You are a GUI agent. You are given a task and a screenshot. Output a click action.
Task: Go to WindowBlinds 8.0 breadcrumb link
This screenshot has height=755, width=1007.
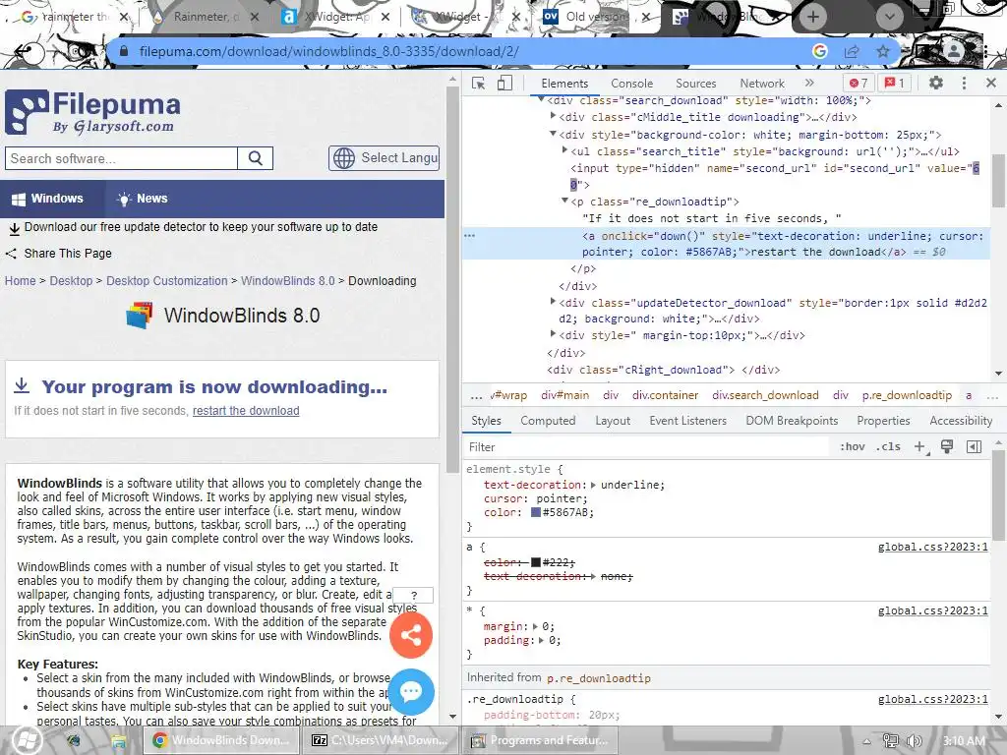coord(288,281)
